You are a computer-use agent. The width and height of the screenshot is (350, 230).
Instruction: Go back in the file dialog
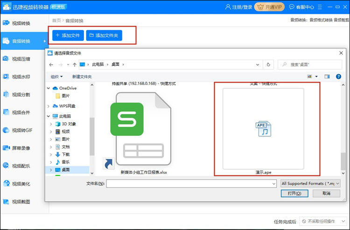[51, 65]
